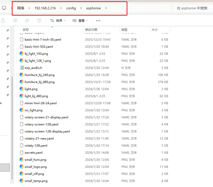213x187 pixels.
Task: Sort by the 修改日期 column header
Action: click(91, 30)
